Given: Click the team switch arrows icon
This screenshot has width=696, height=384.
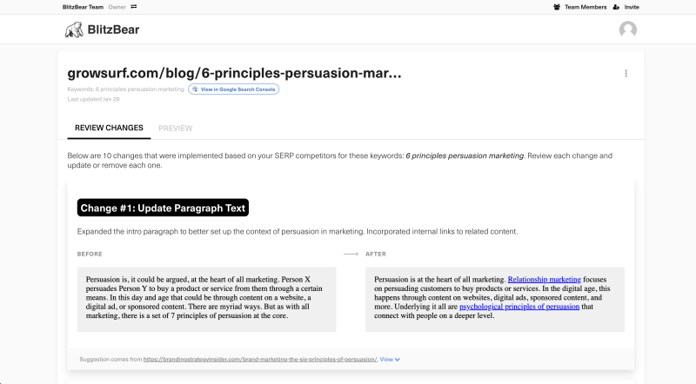Looking at the screenshot, I should coord(134,7).
